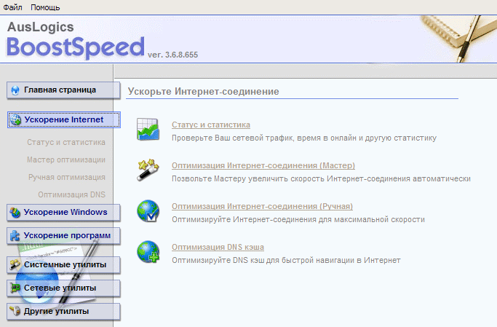Go to Главная страница section

[63, 90]
